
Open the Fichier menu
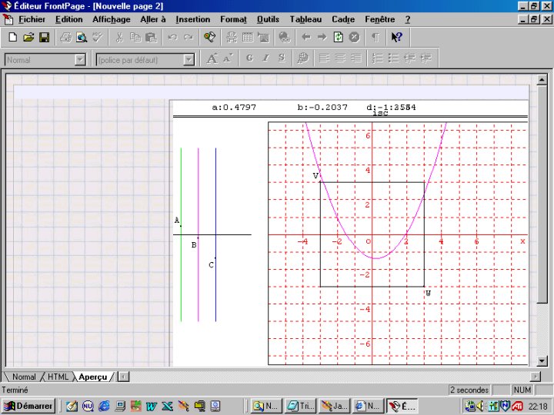pos(32,19)
